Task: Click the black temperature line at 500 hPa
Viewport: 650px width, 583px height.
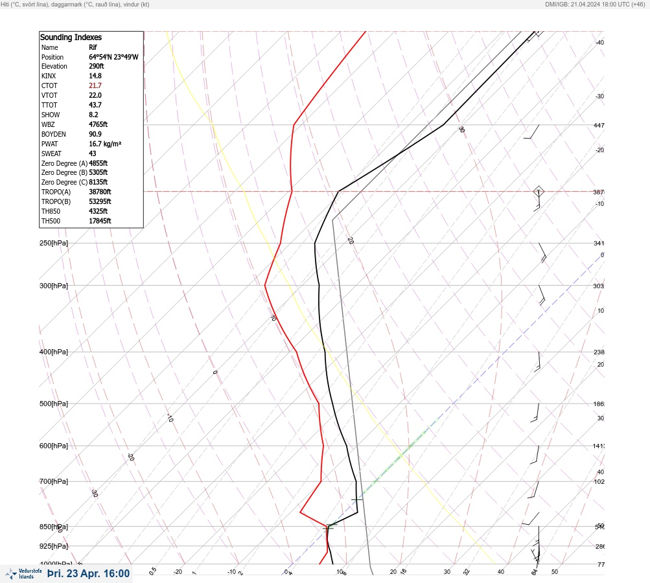Action: tap(331, 404)
